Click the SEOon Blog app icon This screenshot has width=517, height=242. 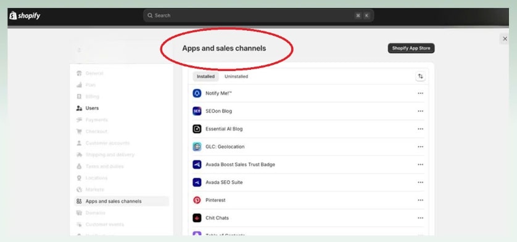coord(197,111)
